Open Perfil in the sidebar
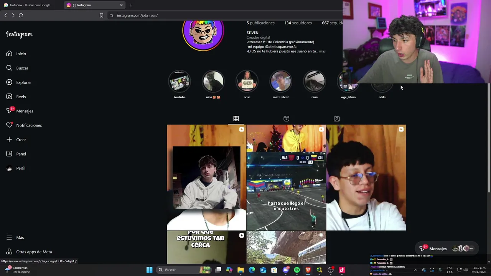The image size is (491, 276). (x=16, y=168)
